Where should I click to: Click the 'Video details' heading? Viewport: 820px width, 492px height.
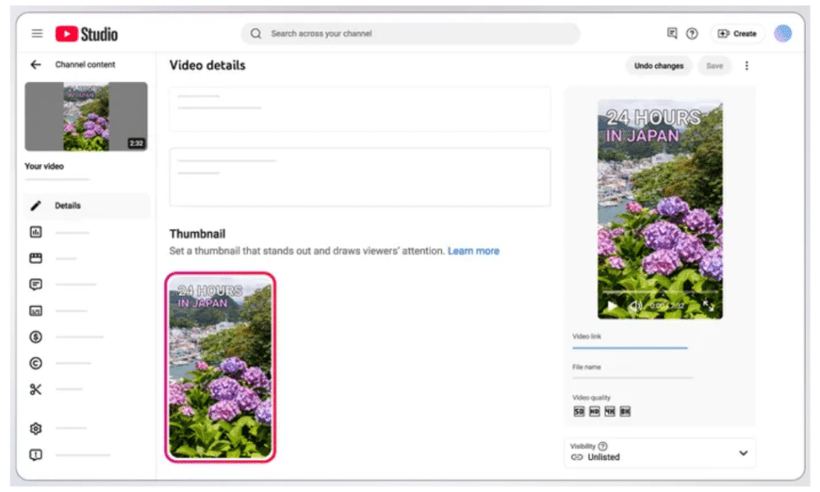[x=207, y=66]
